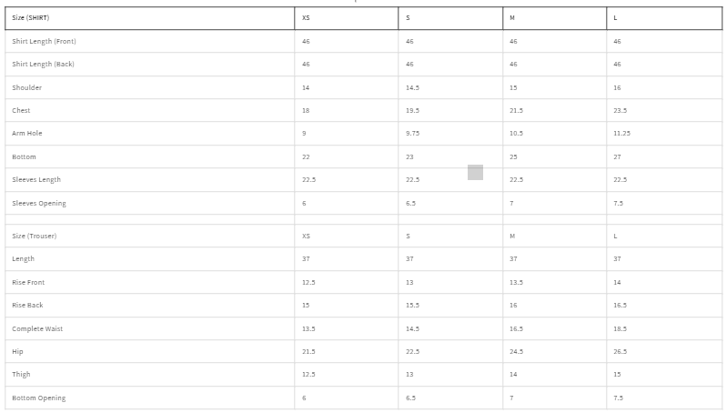This screenshot has height=413, width=727.
Task: Click the Arm Hole value 11.25
Action: [x=621, y=133]
